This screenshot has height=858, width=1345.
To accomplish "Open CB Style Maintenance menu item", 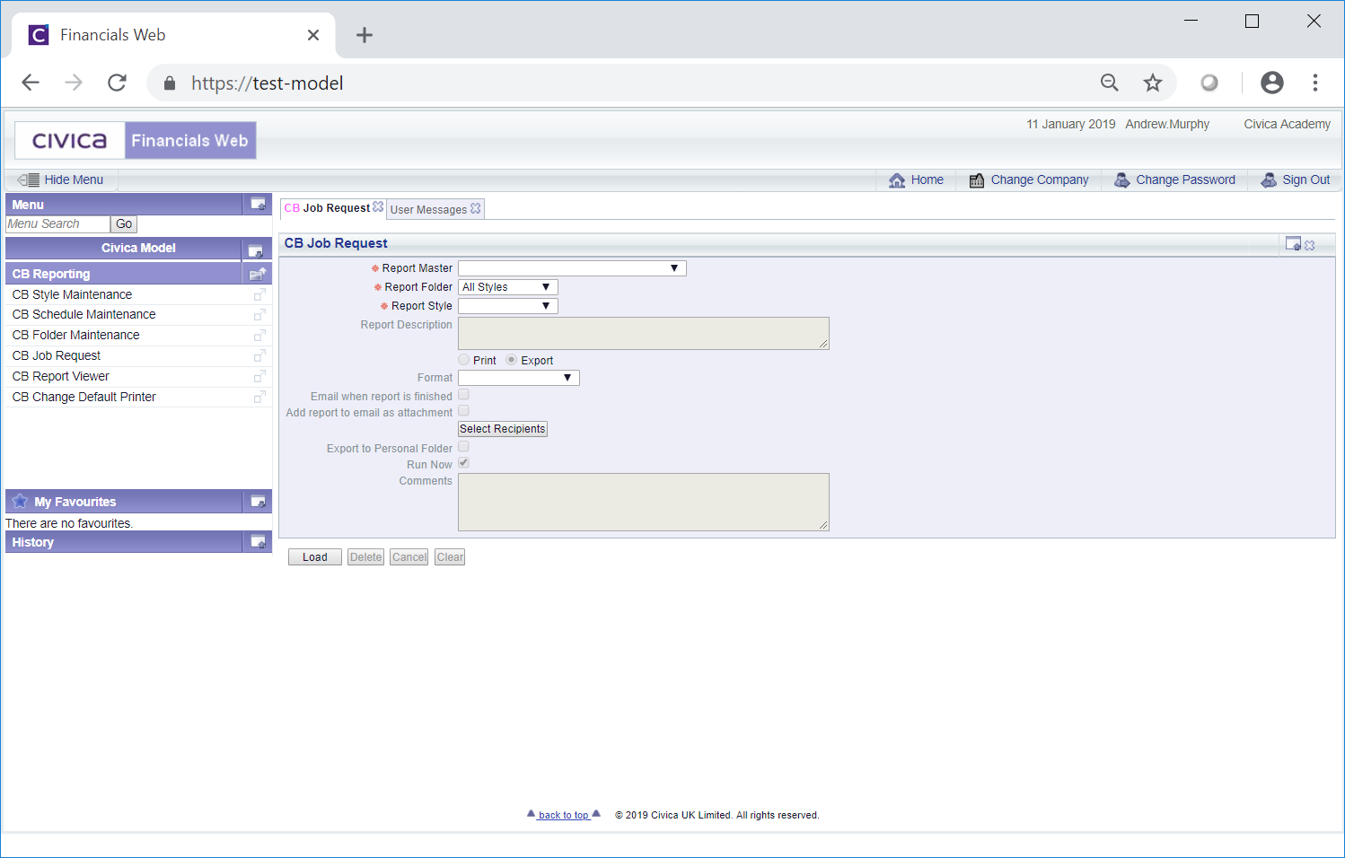I will click(72, 294).
